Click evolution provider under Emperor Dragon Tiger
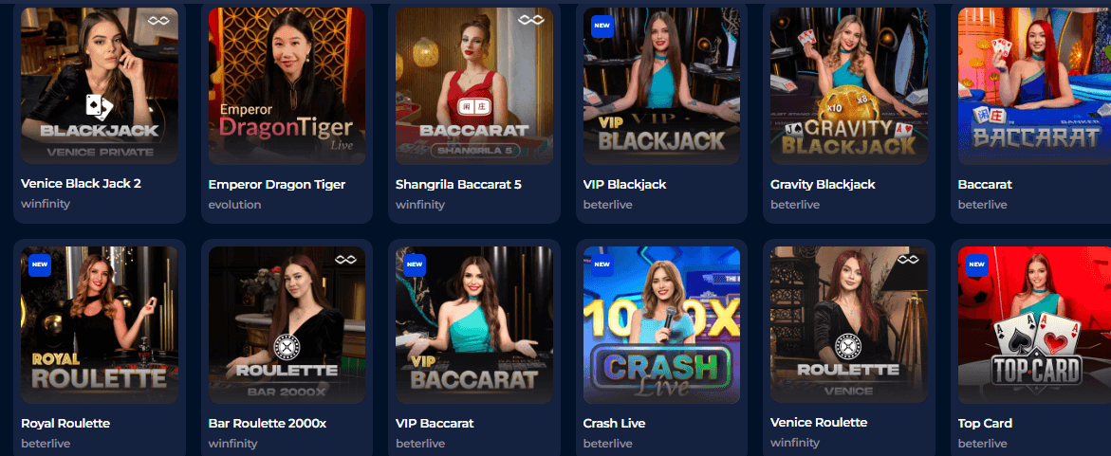Image resolution: width=1111 pixels, height=456 pixels. [234, 205]
